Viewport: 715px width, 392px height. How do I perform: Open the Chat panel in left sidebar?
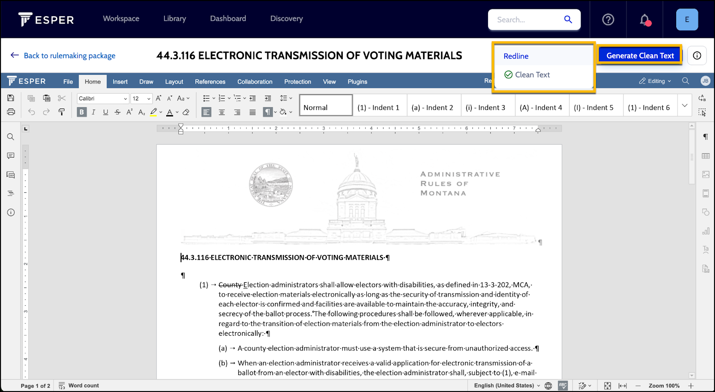click(11, 175)
